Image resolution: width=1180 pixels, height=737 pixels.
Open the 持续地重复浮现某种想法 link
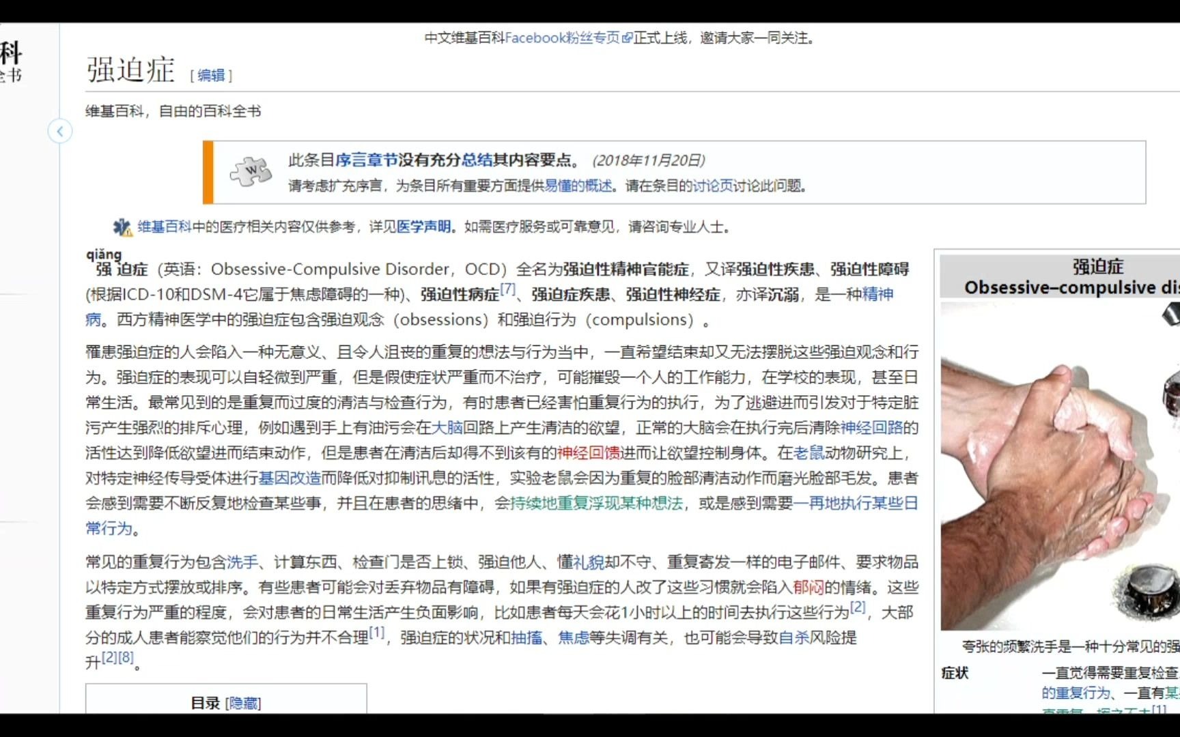tap(596, 504)
